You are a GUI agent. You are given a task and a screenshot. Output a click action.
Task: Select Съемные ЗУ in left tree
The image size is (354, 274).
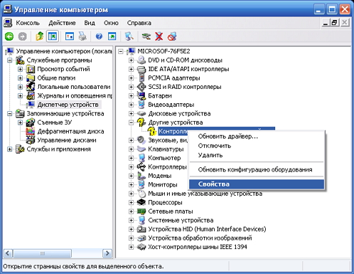(x=55, y=122)
